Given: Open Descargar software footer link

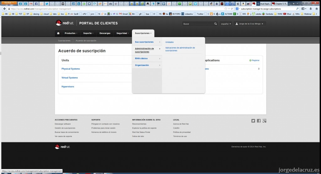Looking at the screenshot, I should pos(63,124).
